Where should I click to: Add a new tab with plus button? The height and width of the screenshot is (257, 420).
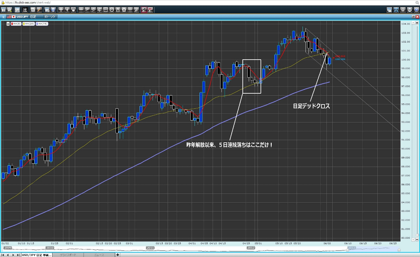coord(117,255)
